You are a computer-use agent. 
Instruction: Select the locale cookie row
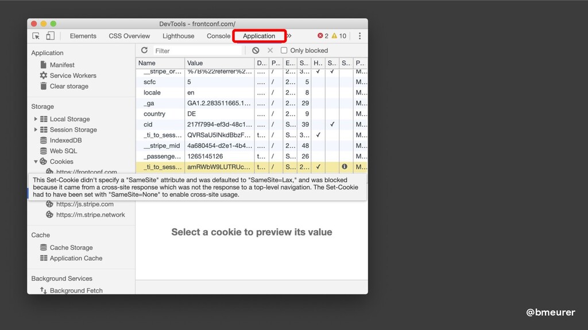coord(252,92)
